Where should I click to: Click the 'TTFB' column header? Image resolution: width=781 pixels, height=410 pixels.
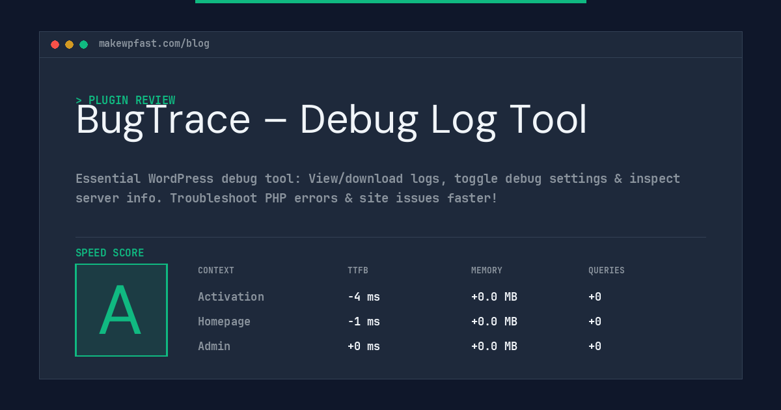358,271
